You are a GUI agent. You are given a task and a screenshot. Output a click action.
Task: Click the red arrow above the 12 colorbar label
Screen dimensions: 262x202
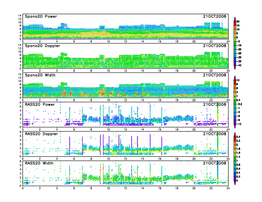[235, 78]
